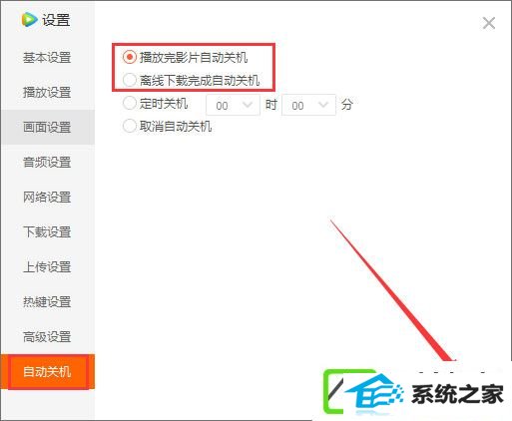Switch to 上传设置 tab
Screen dimensions: 512x421
click(47, 267)
